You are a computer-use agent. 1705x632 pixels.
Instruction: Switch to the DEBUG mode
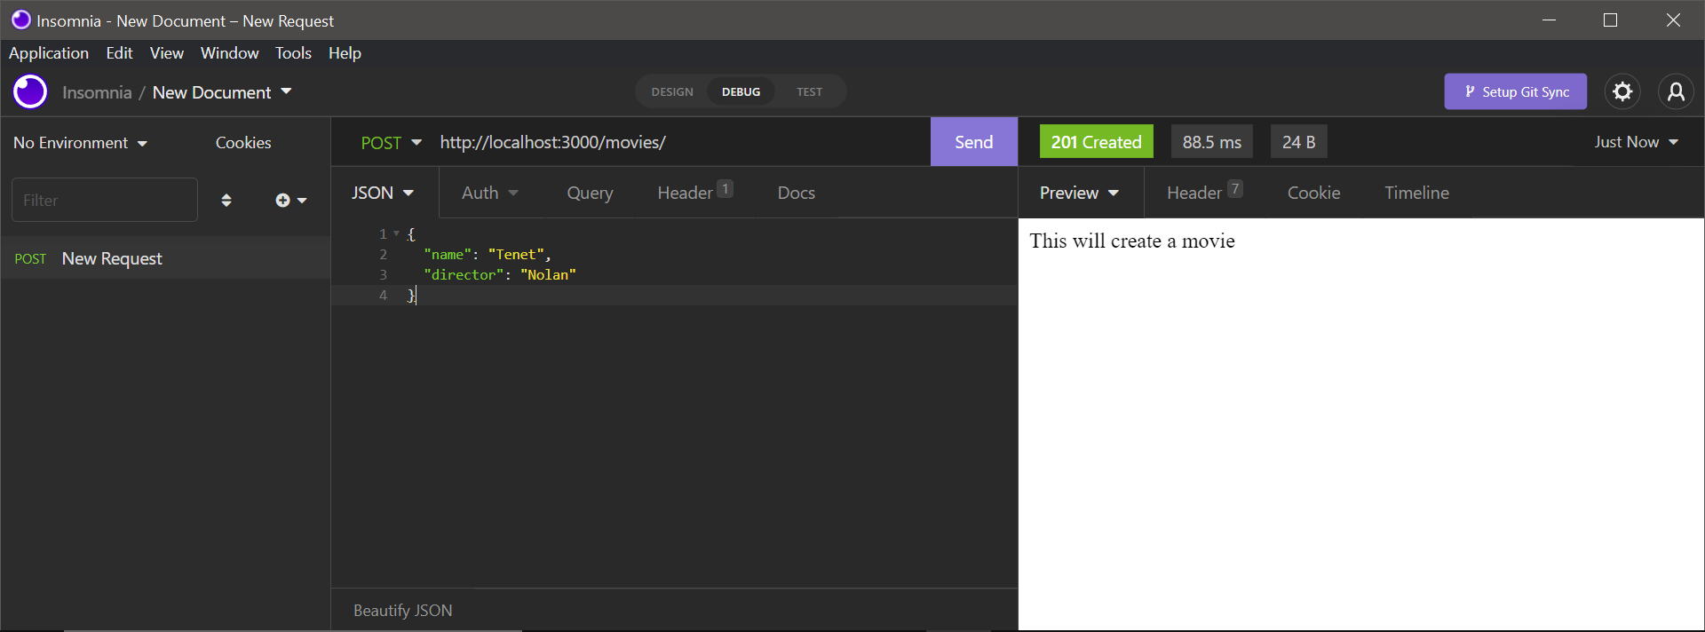coord(741,91)
